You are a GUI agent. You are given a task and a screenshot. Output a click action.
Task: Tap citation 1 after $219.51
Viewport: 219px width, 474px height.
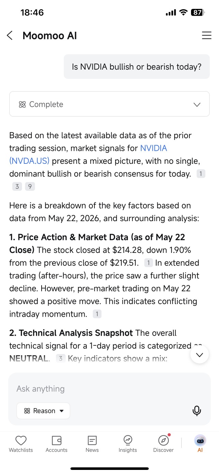[x=148, y=263]
